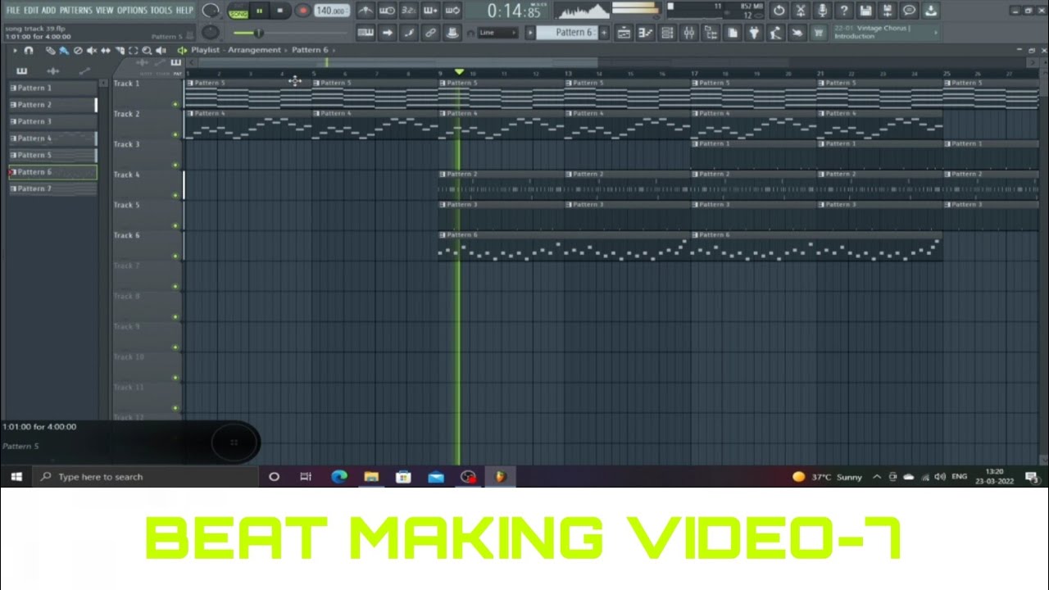Click the red record button
This screenshot has width=1049, height=590.
pyautogui.click(x=303, y=11)
